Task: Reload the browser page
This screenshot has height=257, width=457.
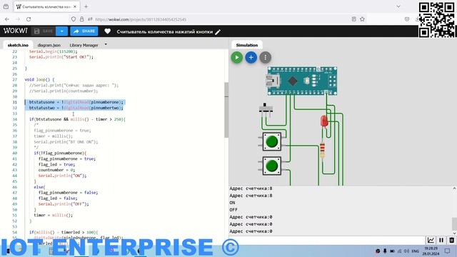Action: click(x=29, y=19)
